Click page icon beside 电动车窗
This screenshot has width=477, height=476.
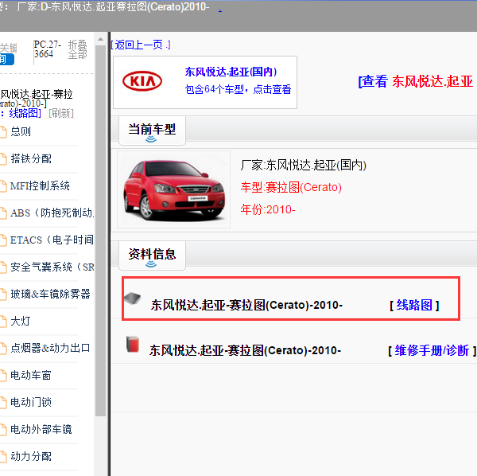click(3, 376)
